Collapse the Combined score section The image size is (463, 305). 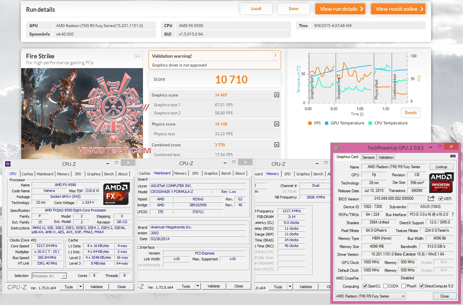click(277, 145)
